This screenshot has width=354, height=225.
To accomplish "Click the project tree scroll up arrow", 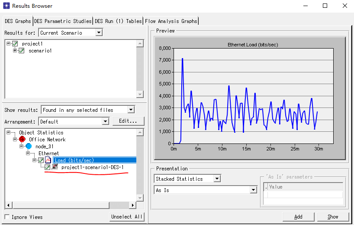I will [140, 43].
